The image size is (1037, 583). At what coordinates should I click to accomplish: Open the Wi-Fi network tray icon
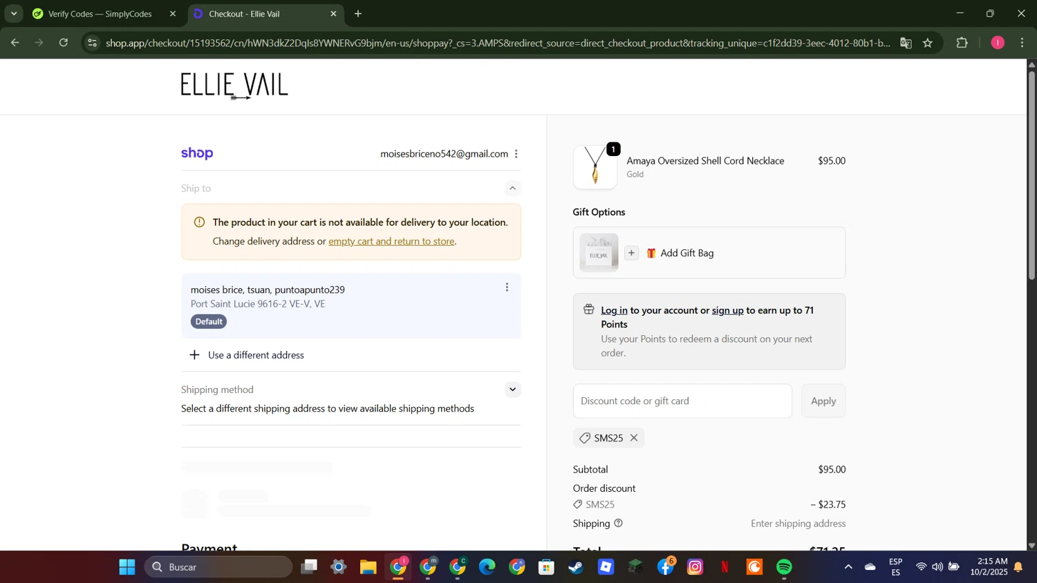pos(921,567)
